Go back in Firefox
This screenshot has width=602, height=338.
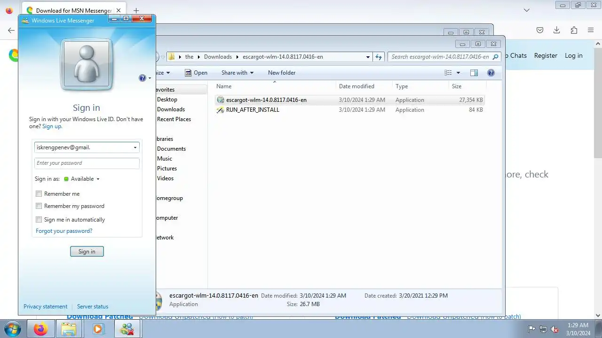pos(11,30)
